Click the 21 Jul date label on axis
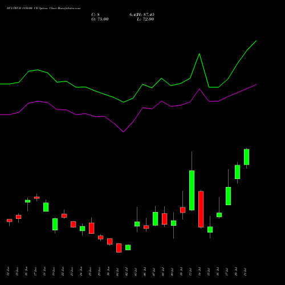 click(245, 272)
